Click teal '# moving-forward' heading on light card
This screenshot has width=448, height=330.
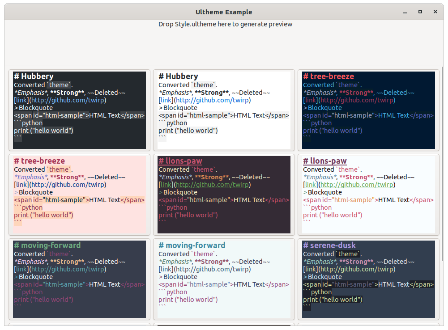pos(192,245)
